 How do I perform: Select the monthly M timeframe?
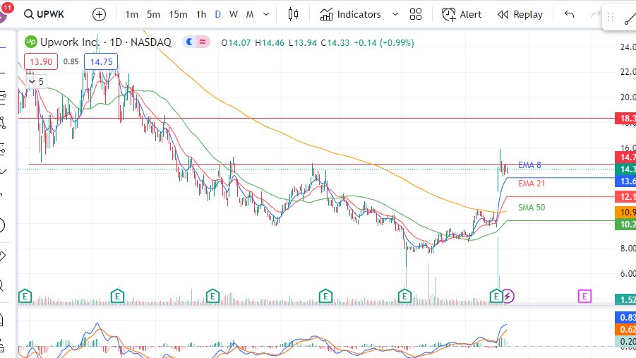coord(250,15)
